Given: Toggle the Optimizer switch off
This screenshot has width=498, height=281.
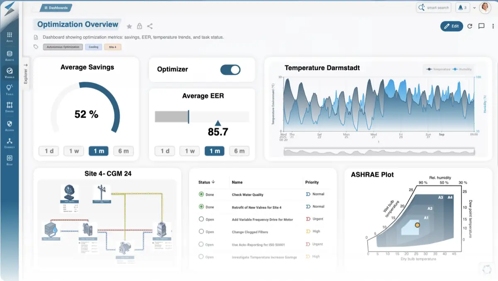Looking at the screenshot, I should 230,70.
